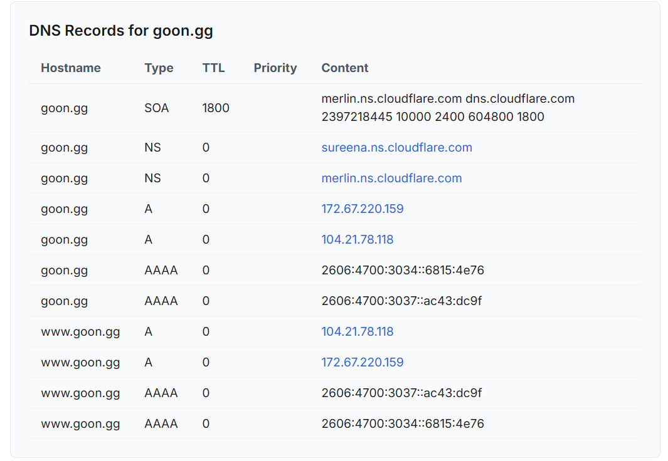Screen dimensions: 668x461
Task: Click the Content column header
Action: [345, 68]
